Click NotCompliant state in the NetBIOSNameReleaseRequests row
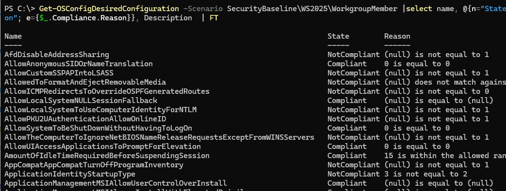Viewport: 506px width, 191px height. pos(354,137)
